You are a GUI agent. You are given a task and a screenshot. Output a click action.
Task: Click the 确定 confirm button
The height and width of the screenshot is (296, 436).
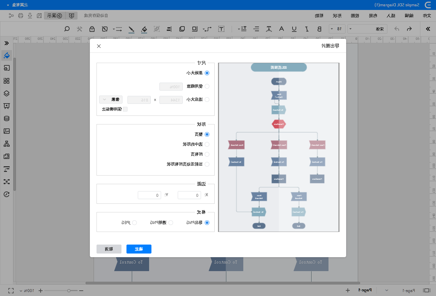click(x=139, y=249)
